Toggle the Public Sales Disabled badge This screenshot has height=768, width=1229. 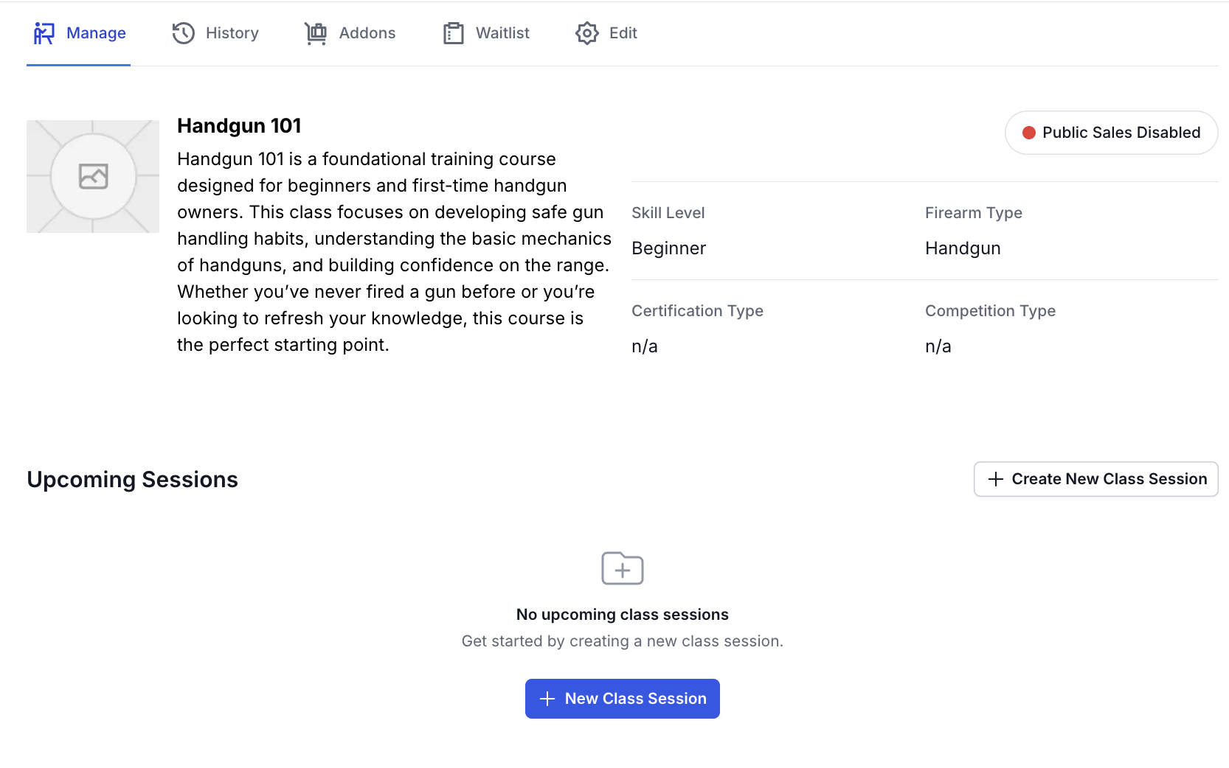(x=1111, y=133)
